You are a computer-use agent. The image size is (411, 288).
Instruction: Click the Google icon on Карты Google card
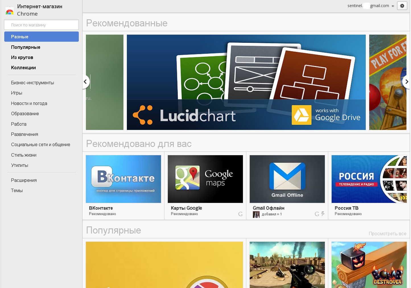pyautogui.click(x=240, y=214)
